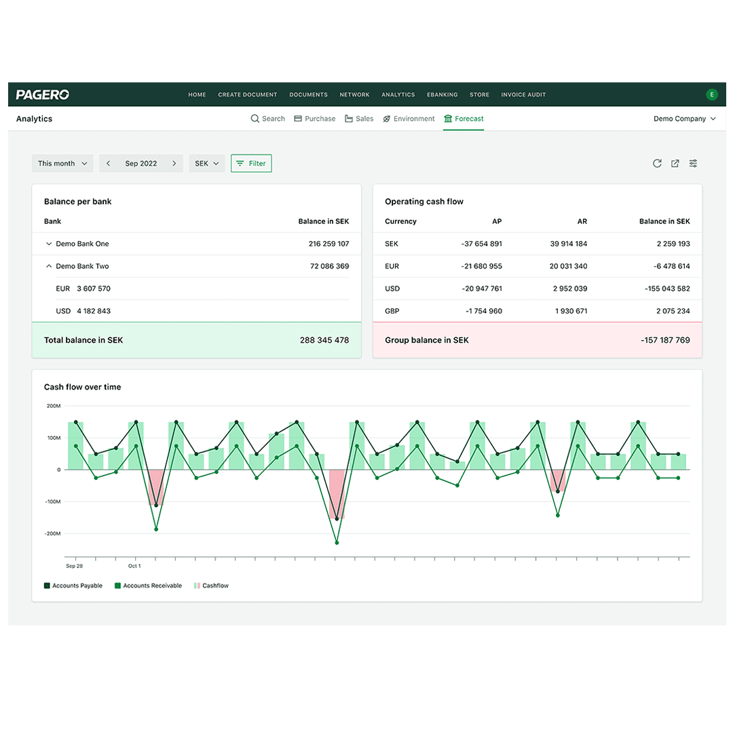733x733 pixels.
Task: Go to next month arrow
Action: pyautogui.click(x=174, y=163)
